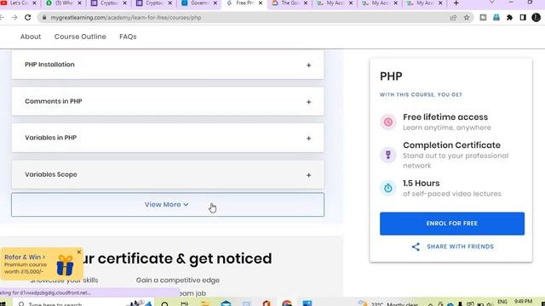Open a new browser tab with plus
The width and height of the screenshot is (545, 306).
tap(456, 3)
